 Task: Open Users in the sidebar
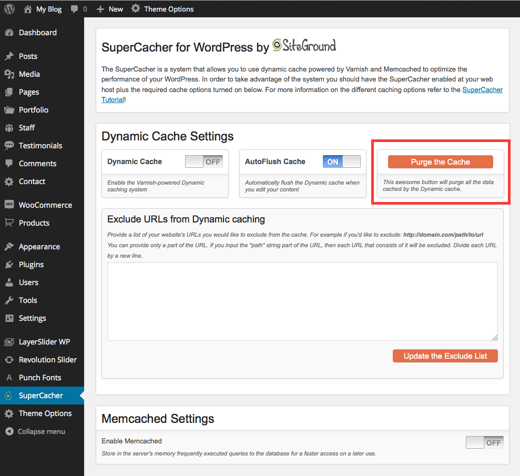pos(28,282)
